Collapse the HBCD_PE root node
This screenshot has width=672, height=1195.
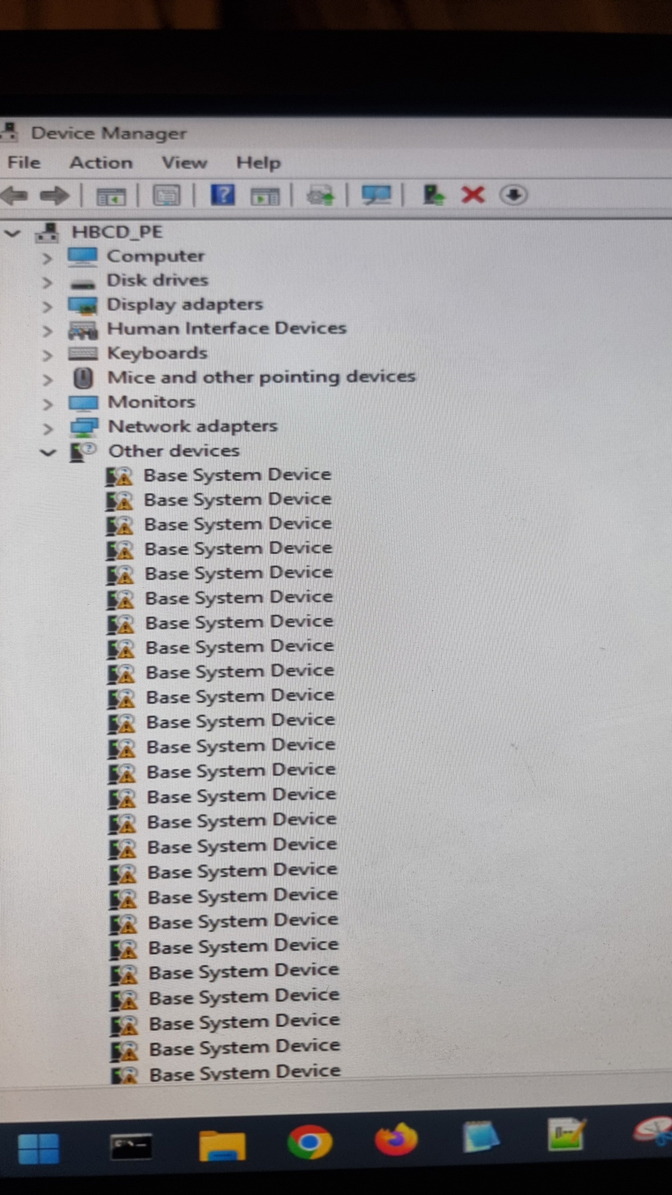coord(12,233)
